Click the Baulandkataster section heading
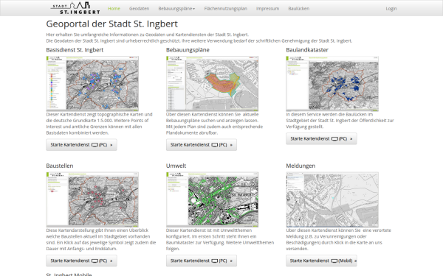443x276 pixels. coord(307,50)
